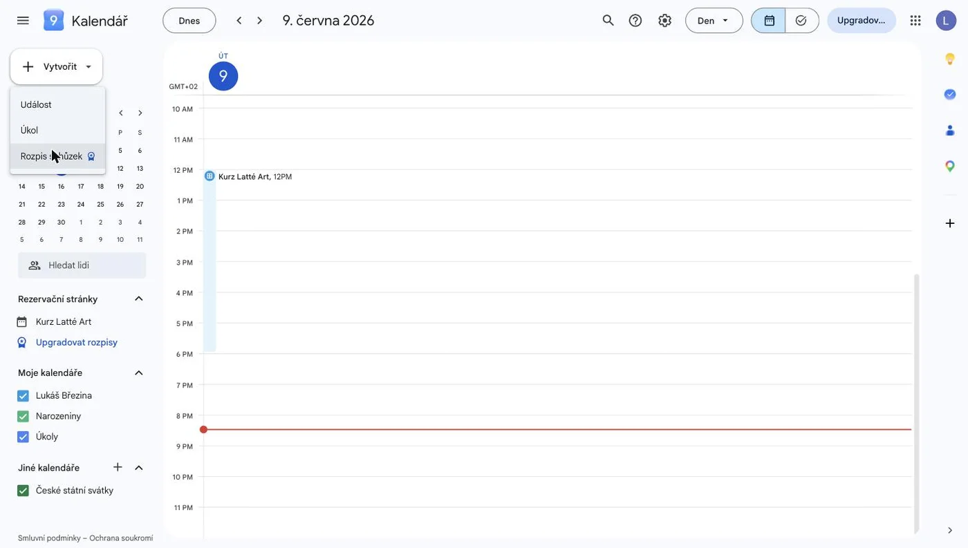Open the Vytvořit create dropdown
Screen dimensions: 968x548
57,66
